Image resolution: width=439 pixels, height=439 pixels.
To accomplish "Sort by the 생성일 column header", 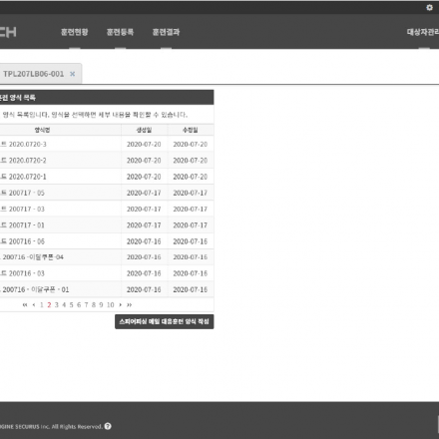I will coord(144,130).
